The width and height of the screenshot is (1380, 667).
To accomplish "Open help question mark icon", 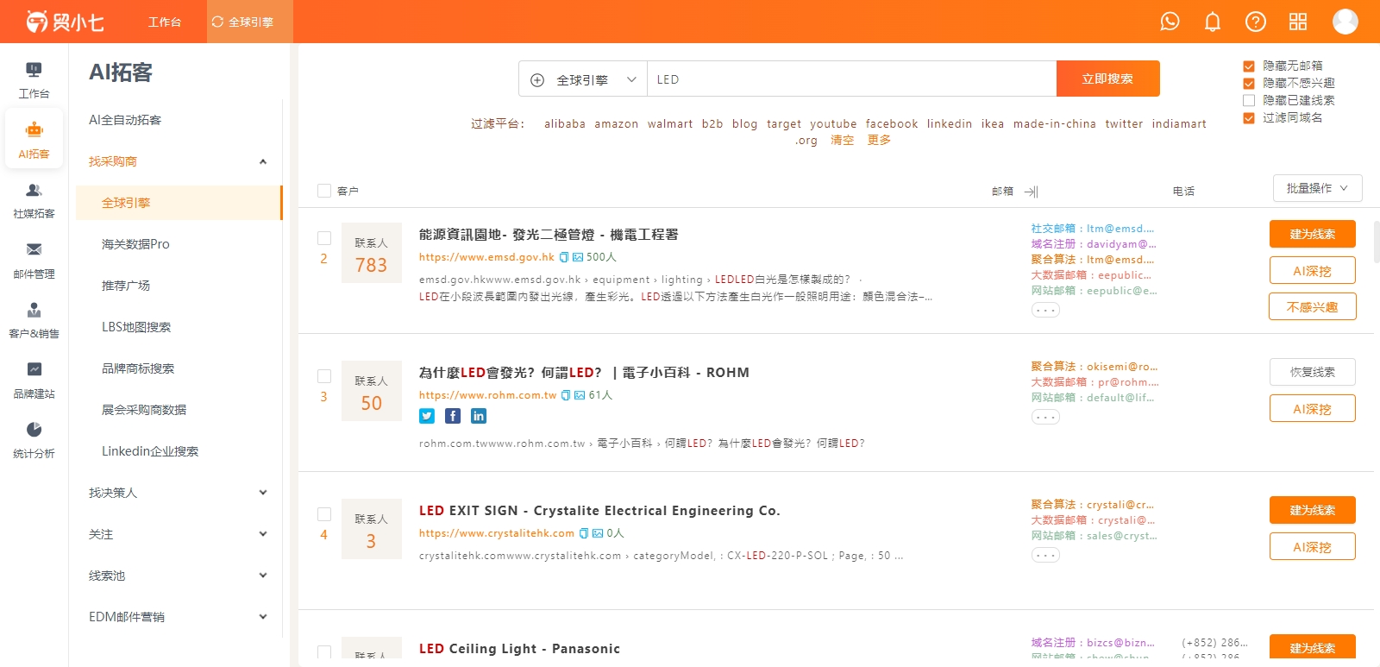I will click(x=1256, y=22).
